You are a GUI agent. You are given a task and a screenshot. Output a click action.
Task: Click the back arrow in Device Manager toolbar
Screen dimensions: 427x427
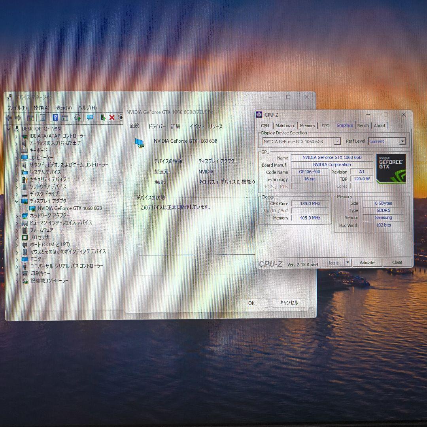[8, 117]
